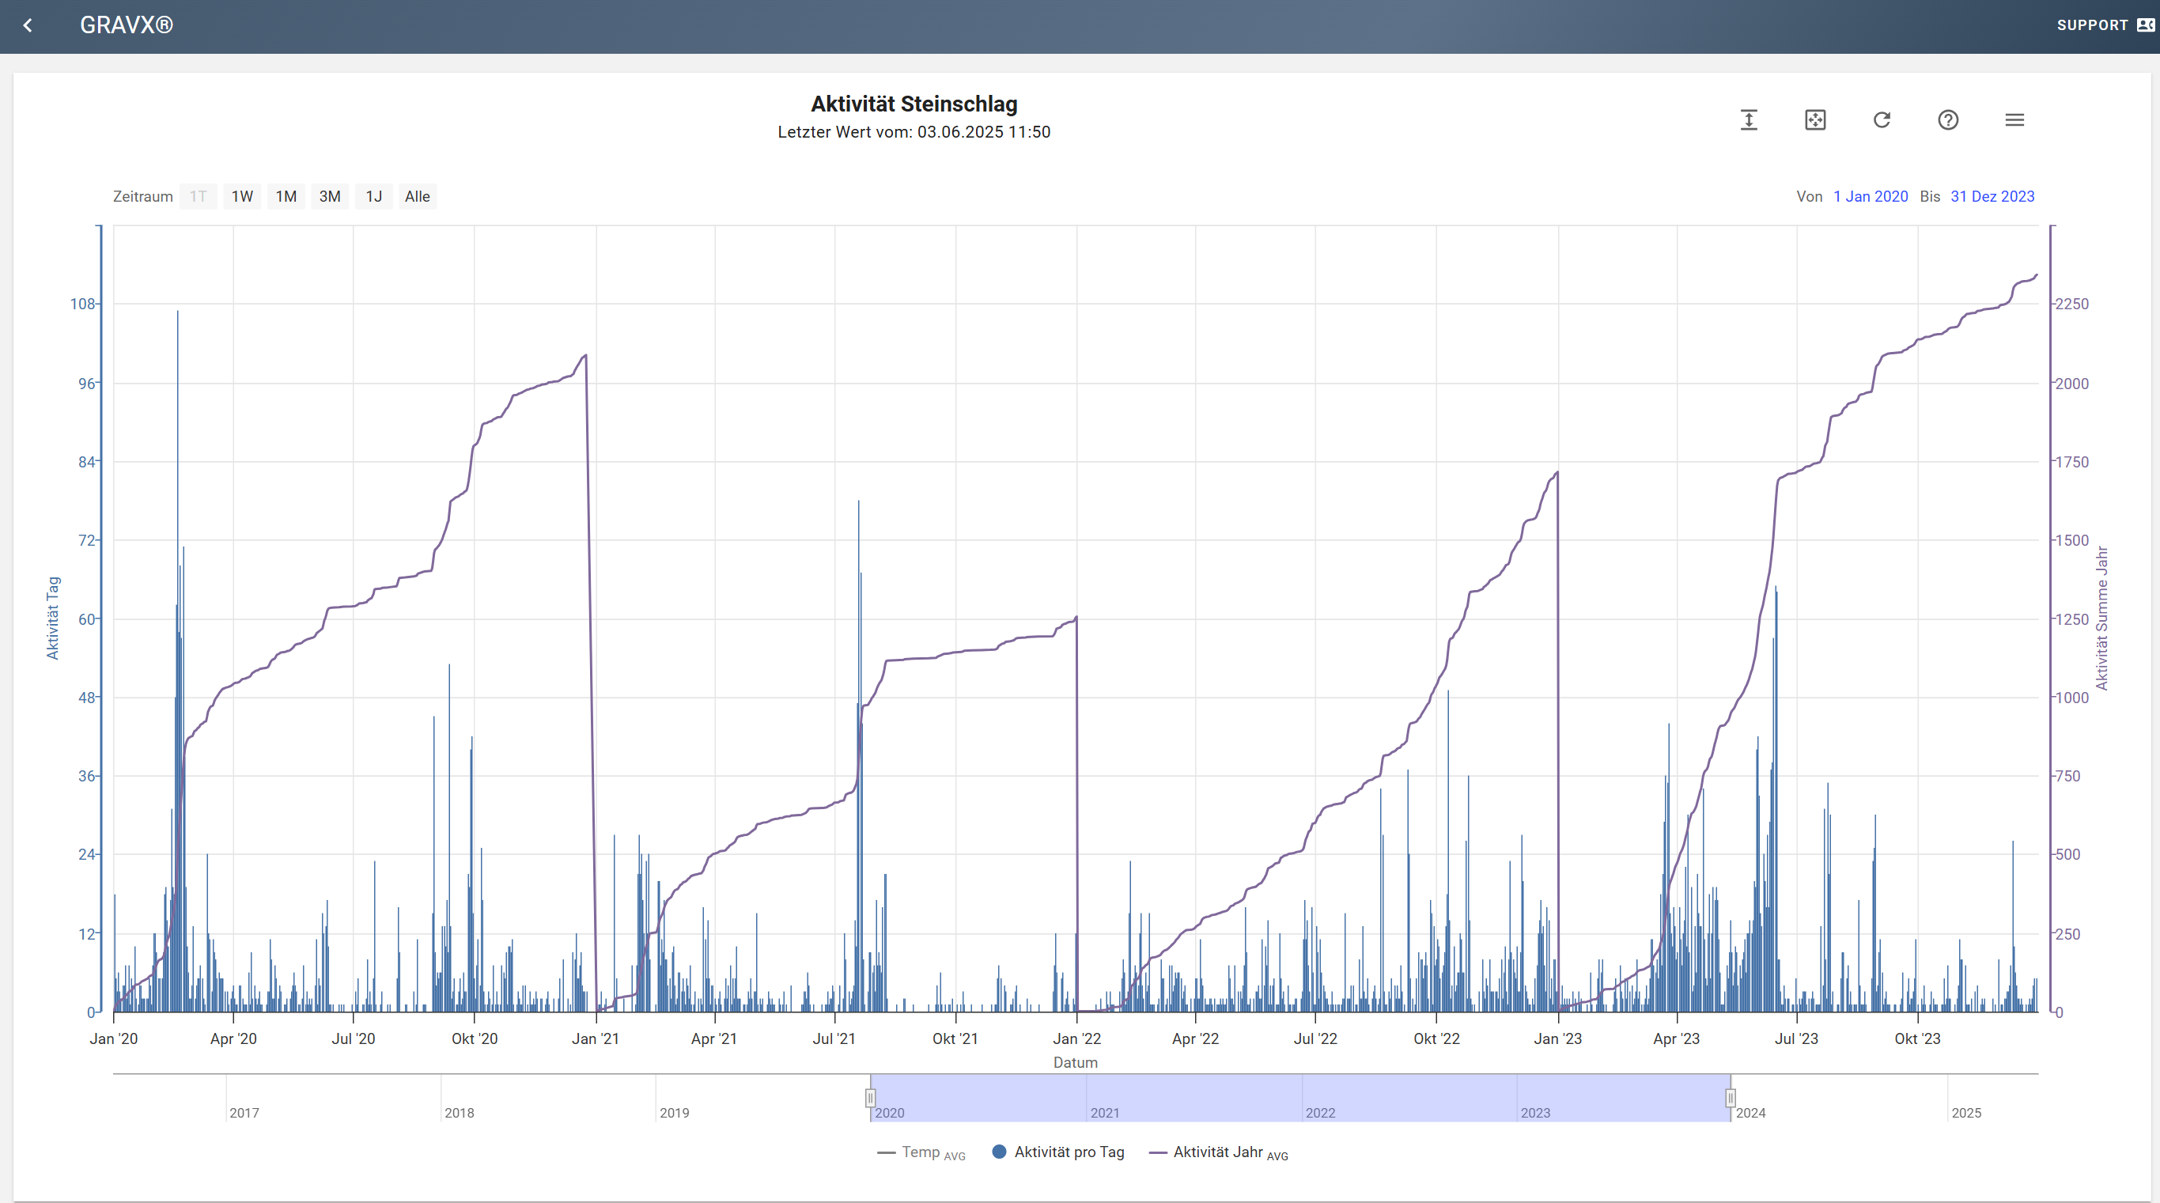
Task: Toggle the Aktivität Jahr AVG series
Action: tap(1218, 1152)
